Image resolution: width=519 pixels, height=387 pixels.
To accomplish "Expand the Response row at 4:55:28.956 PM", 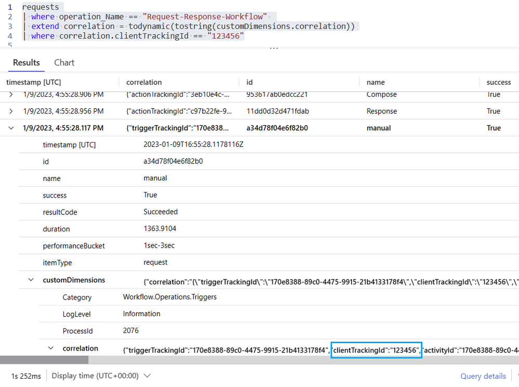I will [x=11, y=111].
